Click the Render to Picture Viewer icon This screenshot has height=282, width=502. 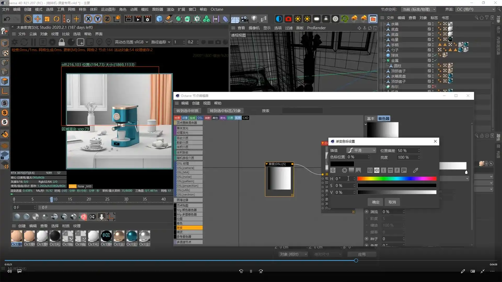tap(138, 19)
